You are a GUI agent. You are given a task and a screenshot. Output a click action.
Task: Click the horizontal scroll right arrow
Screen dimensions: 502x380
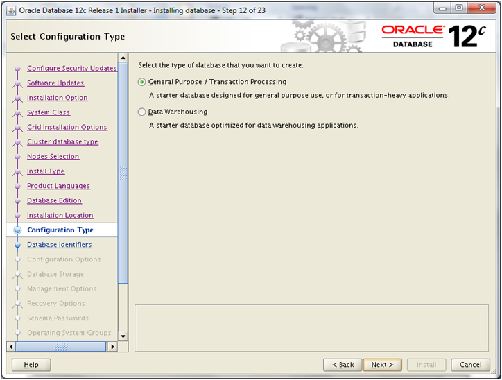pyautogui.click(x=112, y=347)
